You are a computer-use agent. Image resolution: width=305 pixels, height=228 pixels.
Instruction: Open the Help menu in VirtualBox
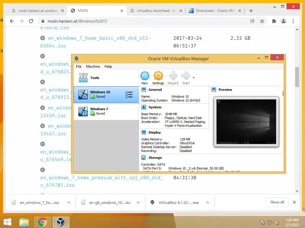[108, 66]
